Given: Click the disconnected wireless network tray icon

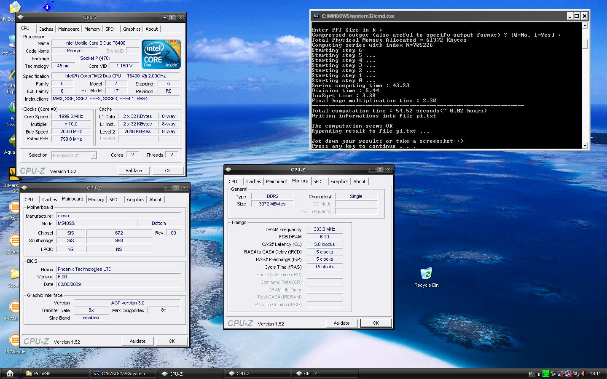Looking at the screenshot, I should point(561,373).
